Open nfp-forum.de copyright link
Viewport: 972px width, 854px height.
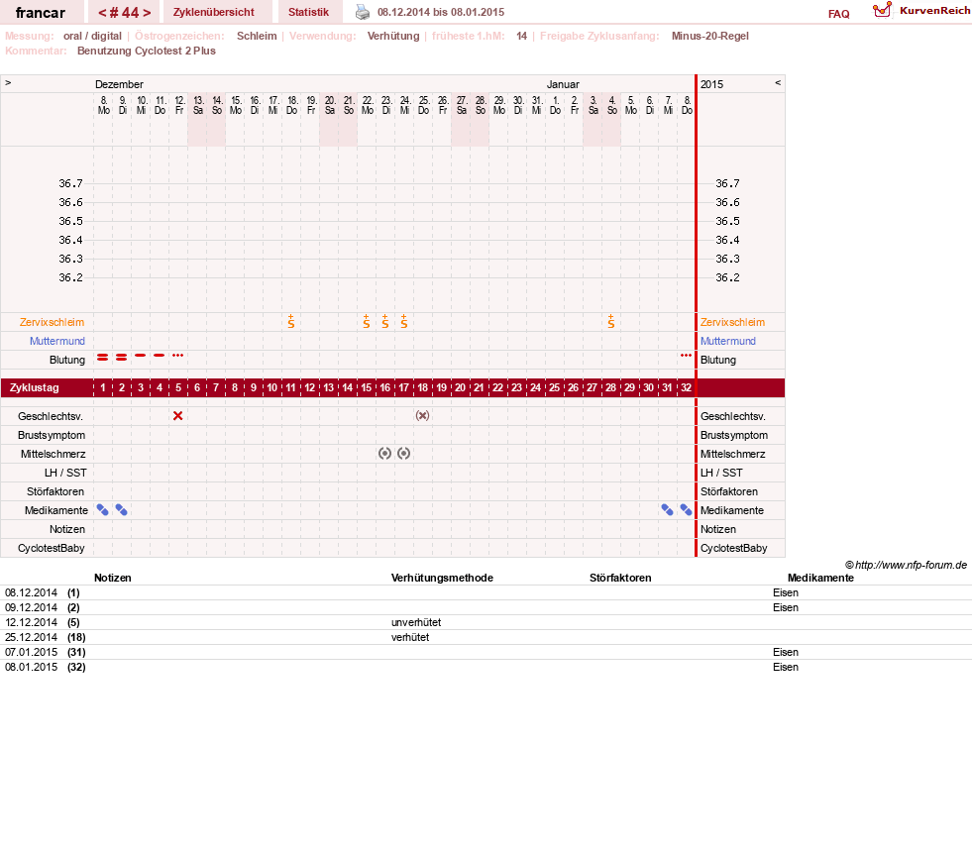tap(906, 565)
